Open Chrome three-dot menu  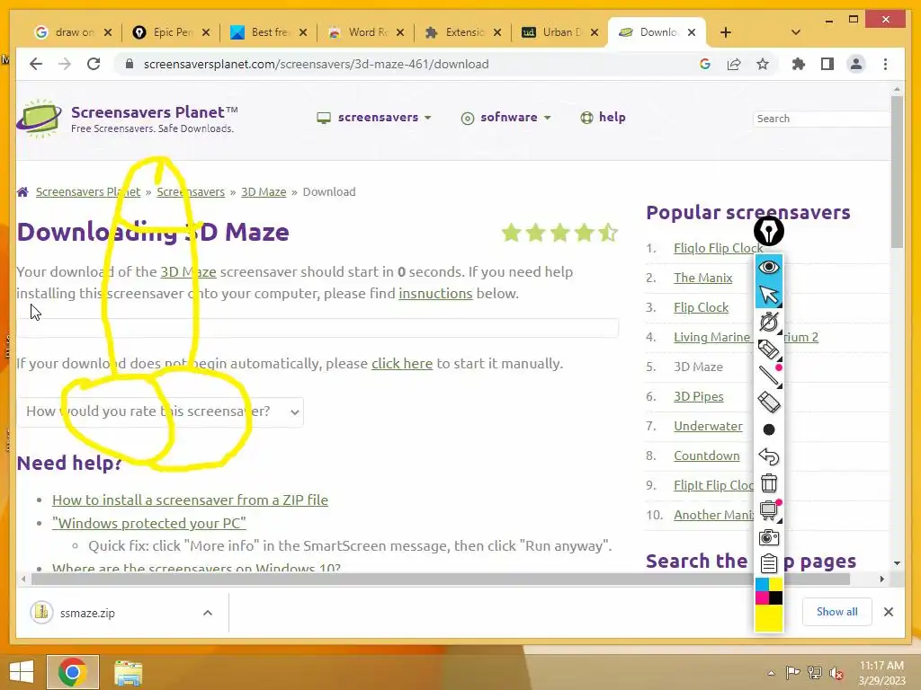click(885, 64)
